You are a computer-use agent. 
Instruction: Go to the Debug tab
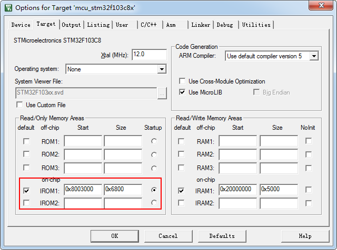coord(225,25)
